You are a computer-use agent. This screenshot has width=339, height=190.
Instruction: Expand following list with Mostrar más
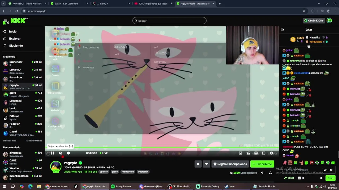10,141
